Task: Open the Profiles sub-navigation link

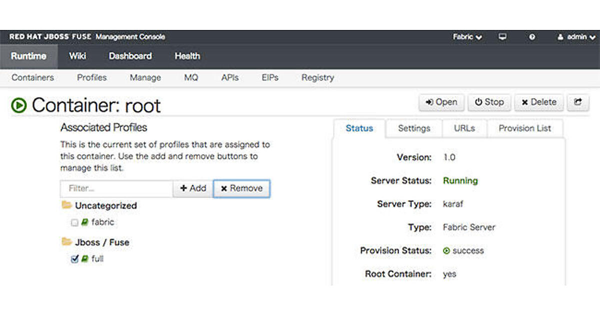Action: [91, 77]
